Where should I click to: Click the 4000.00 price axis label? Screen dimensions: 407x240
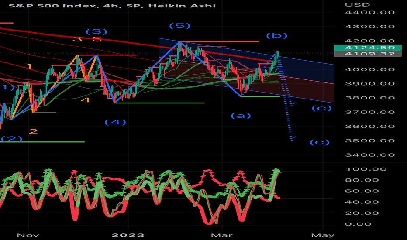(x=370, y=69)
